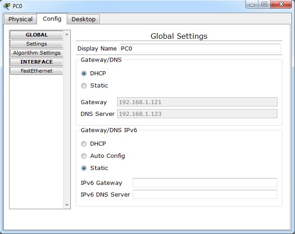Maximize the PC0 window

pos(264,4)
